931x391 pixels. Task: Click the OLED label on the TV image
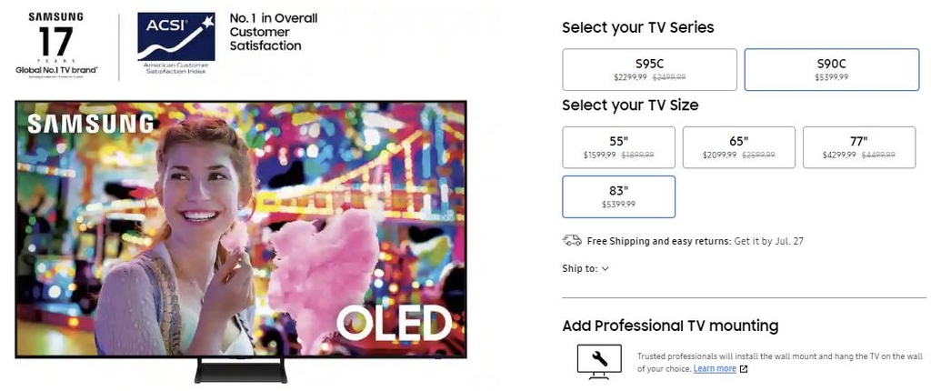[394, 323]
